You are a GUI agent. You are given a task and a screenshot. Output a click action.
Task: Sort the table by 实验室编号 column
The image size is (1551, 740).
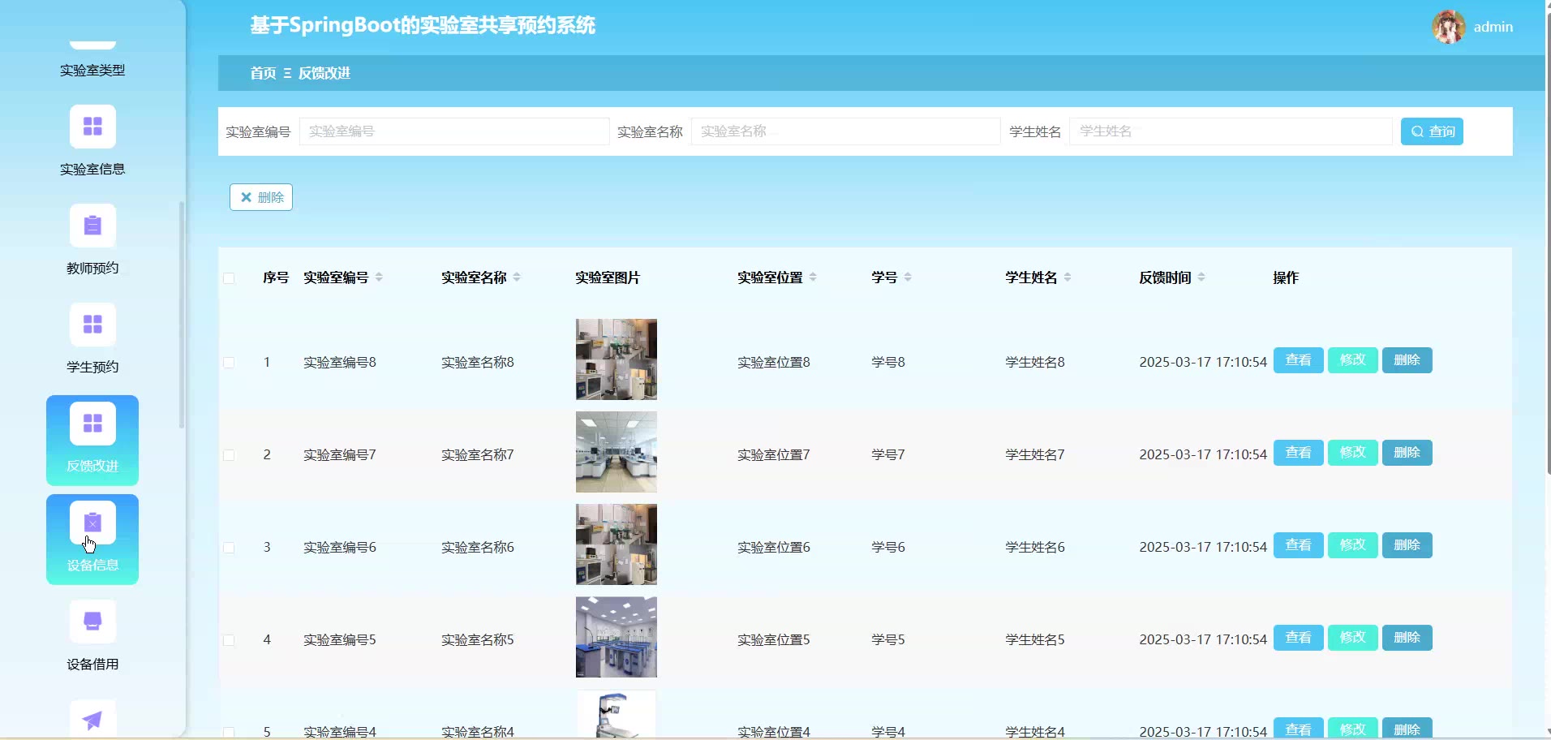click(379, 277)
